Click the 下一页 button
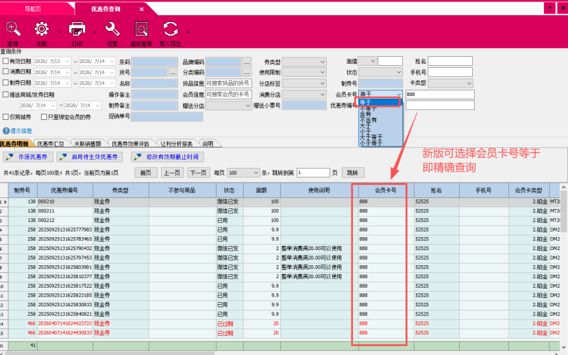The width and height of the screenshot is (568, 355). (198, 173)
